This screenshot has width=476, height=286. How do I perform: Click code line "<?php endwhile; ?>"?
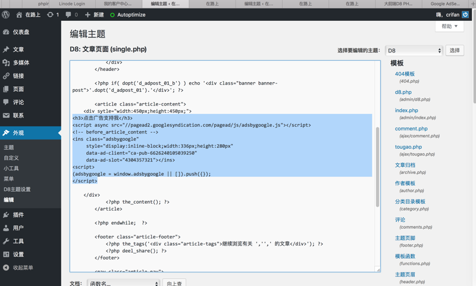[x=121, y=223]
